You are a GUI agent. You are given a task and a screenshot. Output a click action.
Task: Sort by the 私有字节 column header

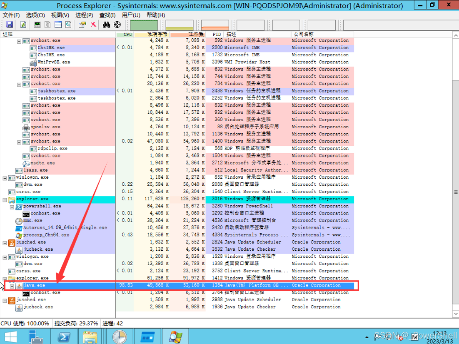[x=152, y=34]
